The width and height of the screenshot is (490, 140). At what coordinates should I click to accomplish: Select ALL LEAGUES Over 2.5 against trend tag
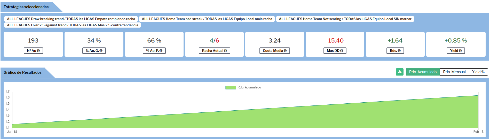coord(73,25)
